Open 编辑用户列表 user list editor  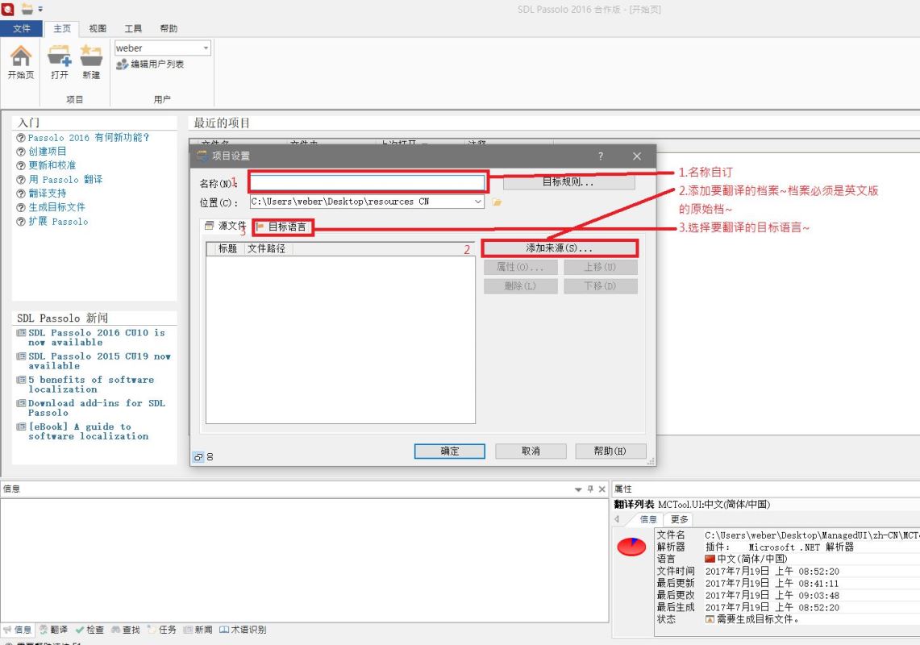coord(150,64)
